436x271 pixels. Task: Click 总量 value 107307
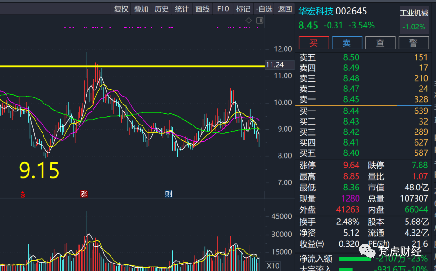(x=414, y=199)
